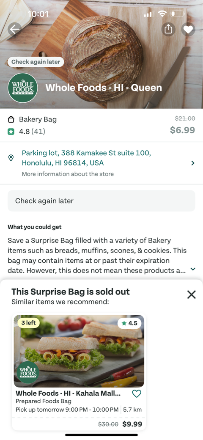Select Whole Foods - HI - Kahala Mall title
Viewport: 203px width, 440px height.
pyautogui.click(x=68, y=393)
